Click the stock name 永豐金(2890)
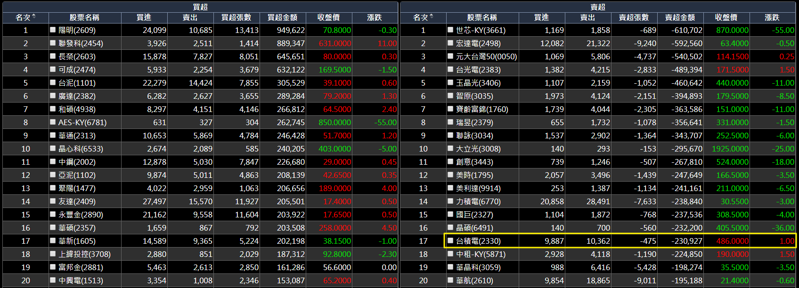 click(81, 215)
